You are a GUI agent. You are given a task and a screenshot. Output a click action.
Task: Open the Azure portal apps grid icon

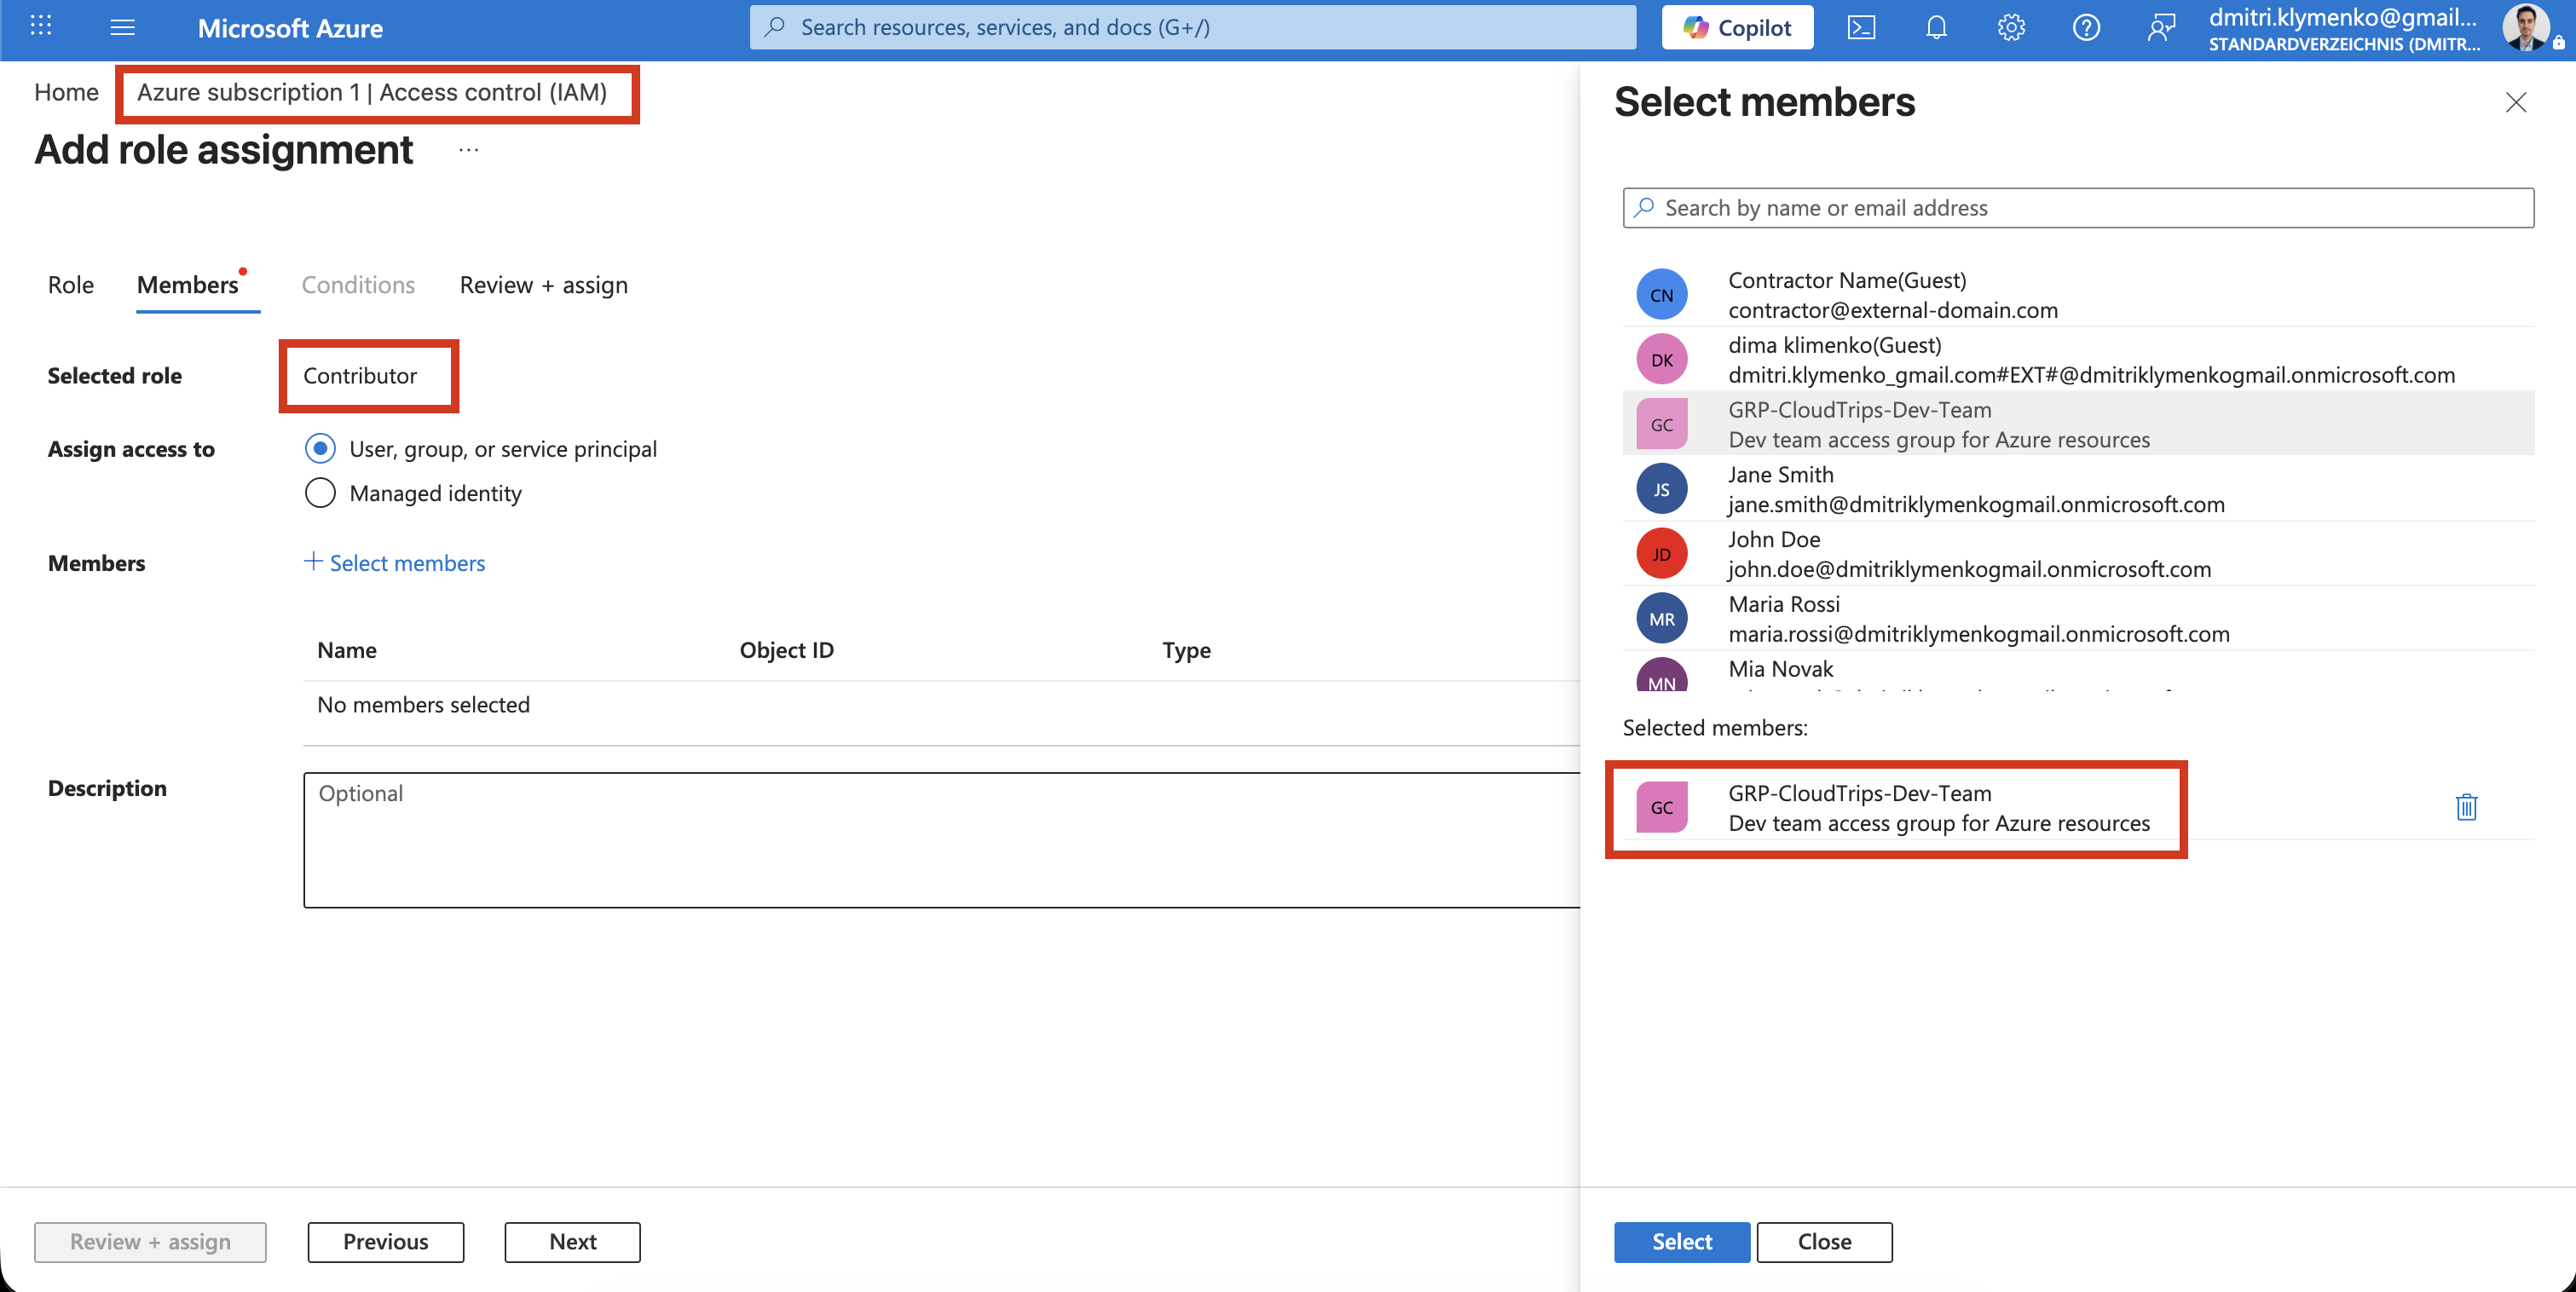(x=41, y=27)
